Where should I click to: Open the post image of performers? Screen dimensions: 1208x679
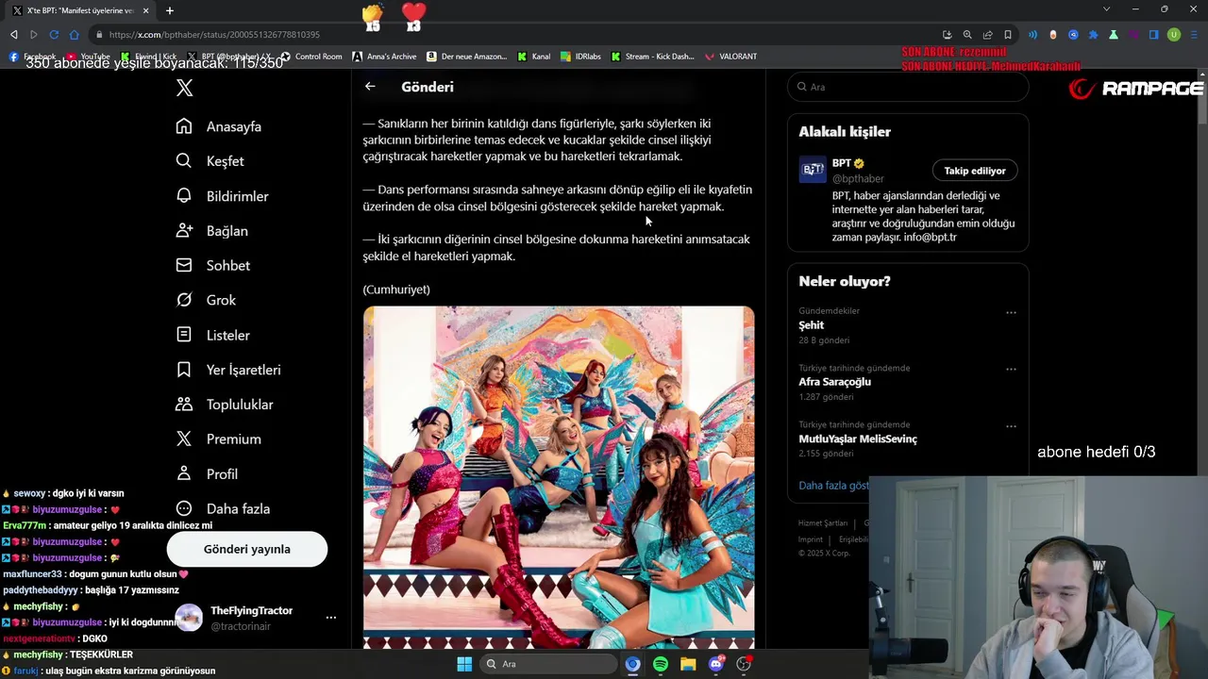[x=559, y=477]
